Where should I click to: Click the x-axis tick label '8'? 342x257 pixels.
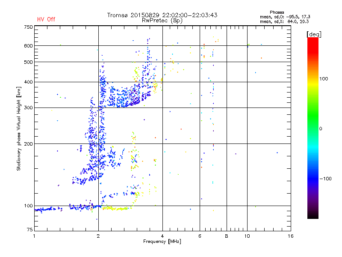pos(227,236)
